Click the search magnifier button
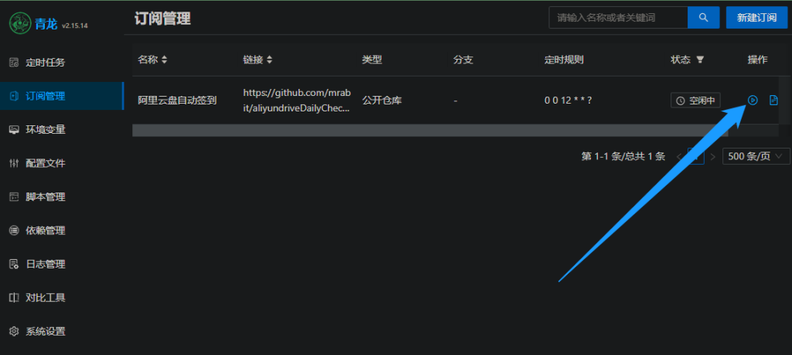The width and height of the screenshot is (792, 355). [x=704, y=18]
